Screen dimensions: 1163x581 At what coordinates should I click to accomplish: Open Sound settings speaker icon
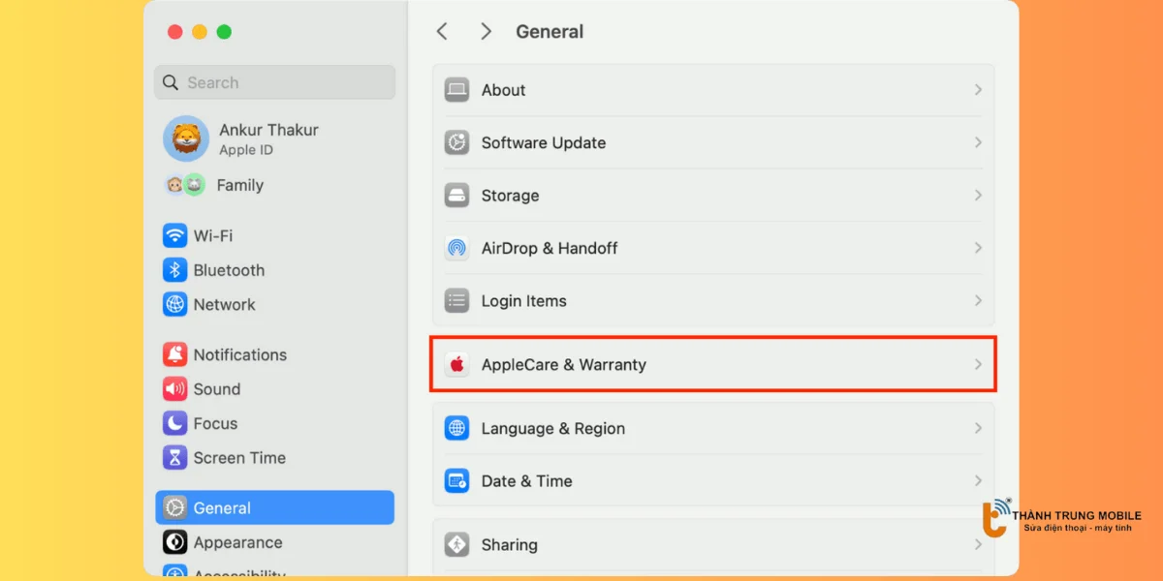click(x=174, y=389)
